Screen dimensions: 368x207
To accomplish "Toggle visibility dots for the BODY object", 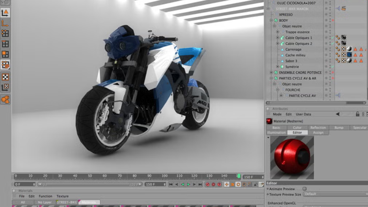I will pos(329,20).
